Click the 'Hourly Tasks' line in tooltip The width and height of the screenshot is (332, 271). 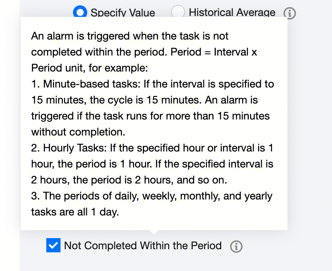[152, 148]
